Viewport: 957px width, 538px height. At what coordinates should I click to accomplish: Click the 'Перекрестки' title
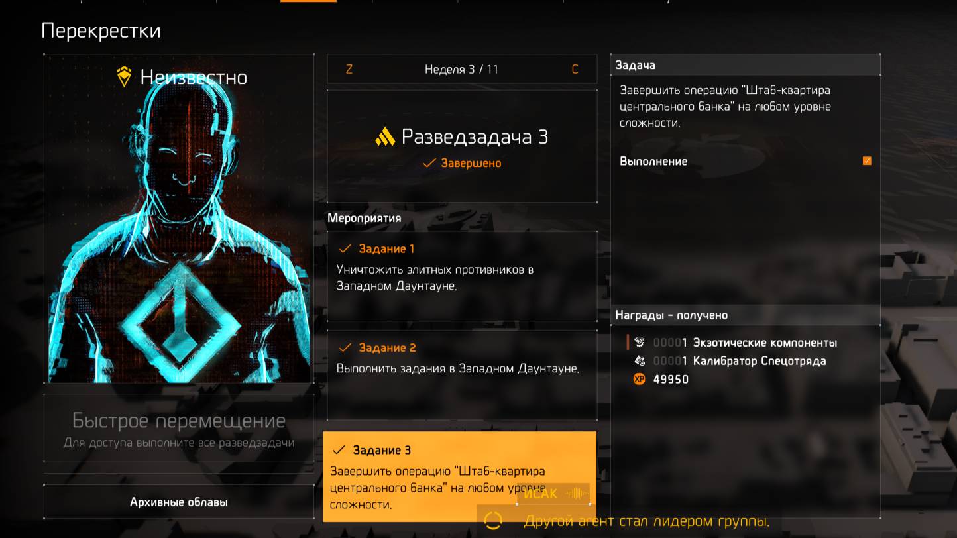click(x=101, y=31)
